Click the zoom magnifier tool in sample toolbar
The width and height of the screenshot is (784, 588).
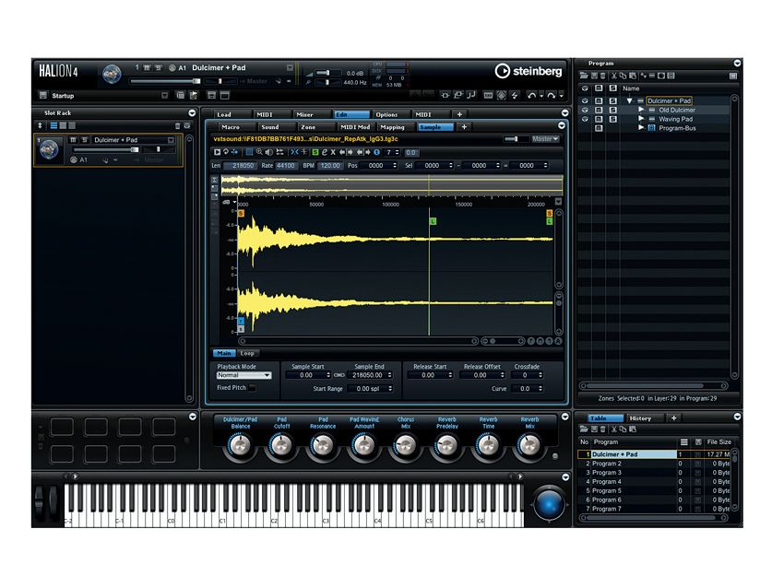[x=259, y=152]
